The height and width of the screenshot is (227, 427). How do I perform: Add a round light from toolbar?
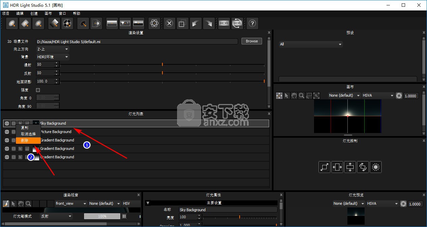12,23
